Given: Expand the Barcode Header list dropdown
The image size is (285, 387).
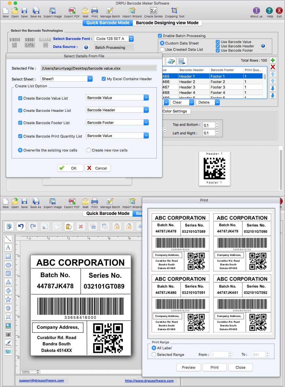Looking at the screenshot, I should click(x=146, y=110).
